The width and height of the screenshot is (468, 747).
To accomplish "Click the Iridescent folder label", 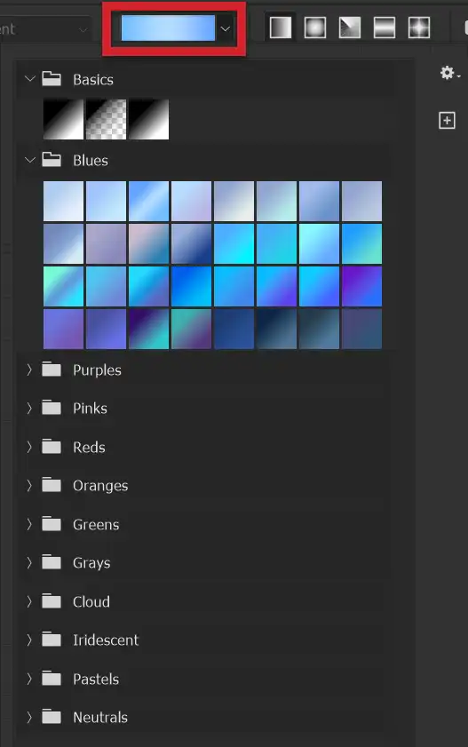I will coord(106,640).
